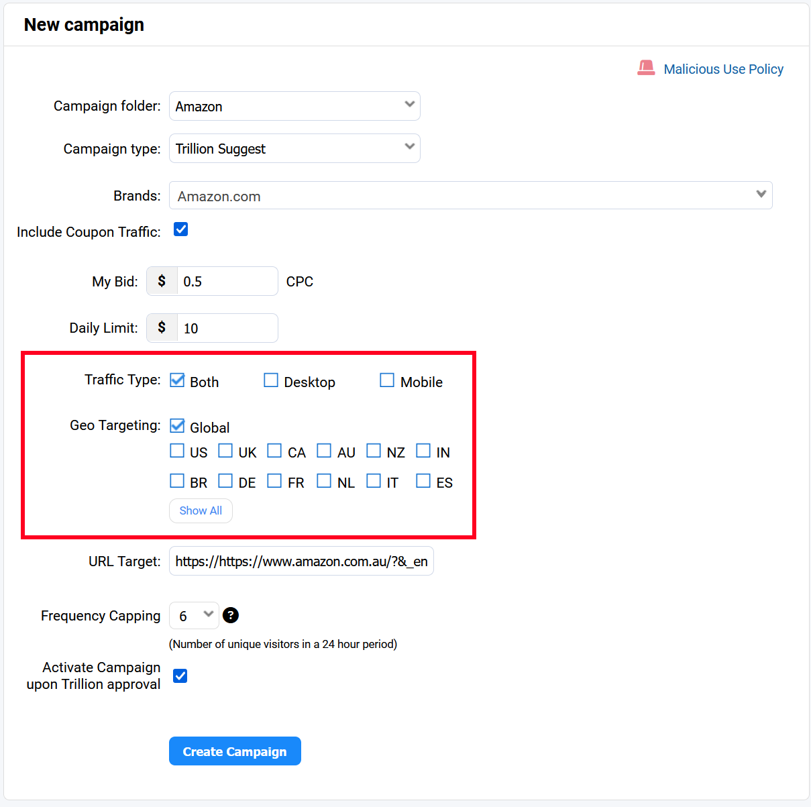Open the Frequency Capping dropdown
The height and width of the screenshot is (807, 811).
[194, 615]
